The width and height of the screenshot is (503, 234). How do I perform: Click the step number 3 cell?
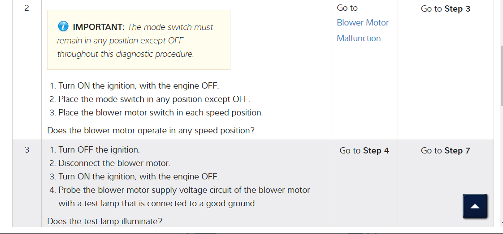click(26, 150)
